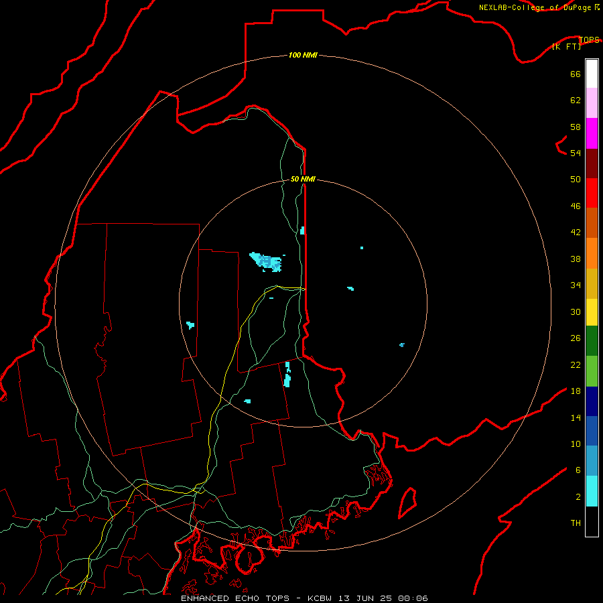Click the legend value 46
This screenshot has width=603, height=603.
point(576,206)
